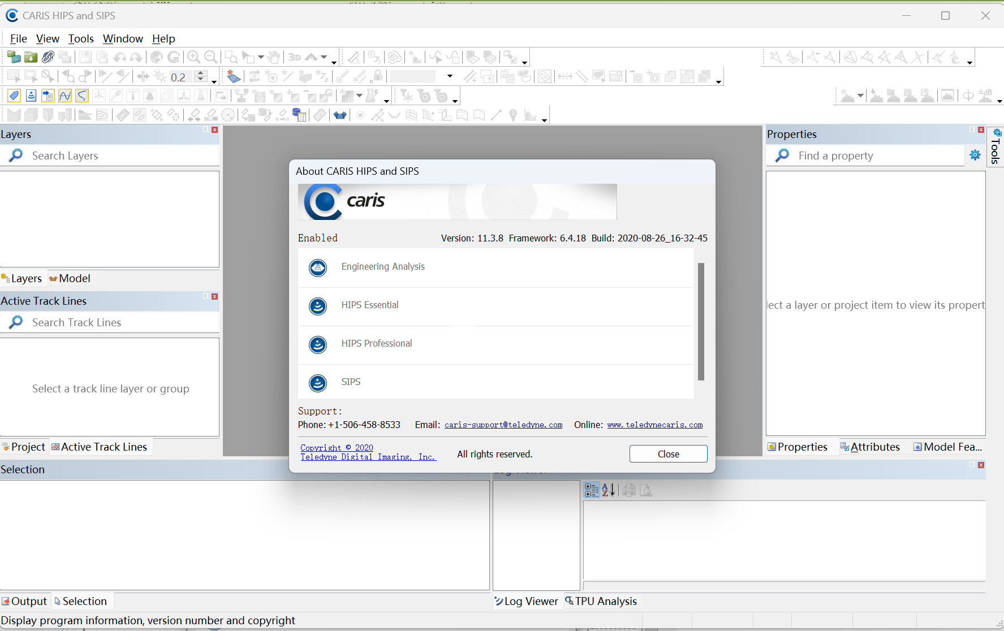This screenshot has width=1004, height=631.
Task: Click the About dialog module list scrollbar
Action: [x=701, y=321]
